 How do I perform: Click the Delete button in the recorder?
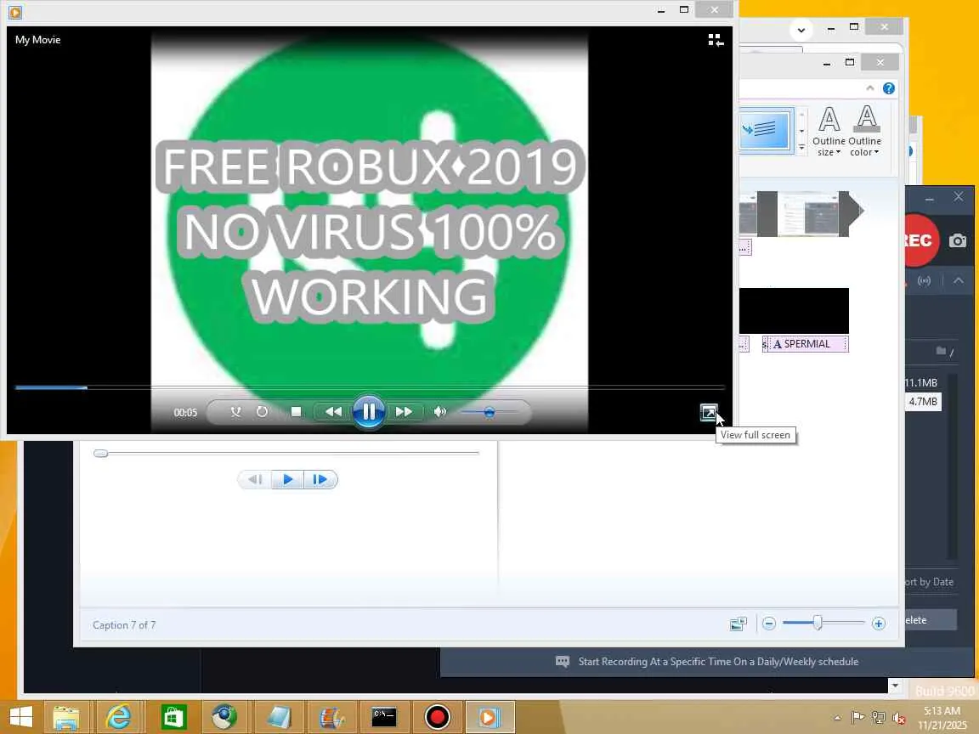tap(931, 620)
